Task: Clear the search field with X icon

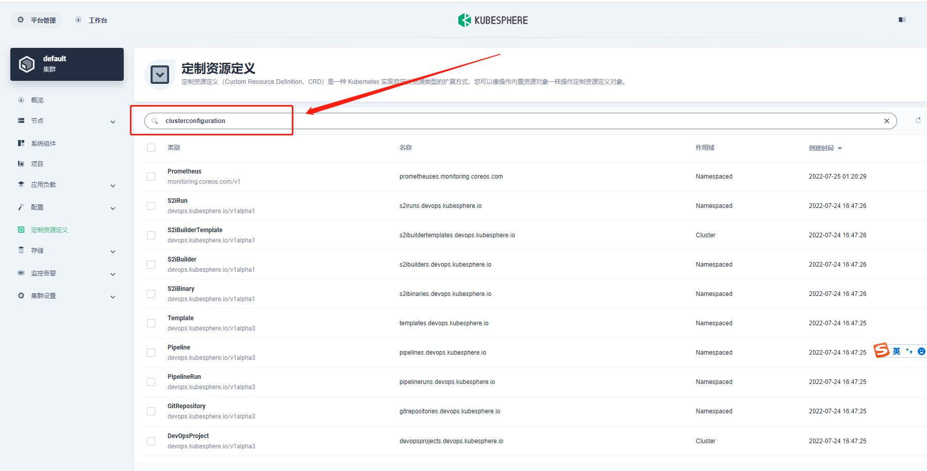Action: (886, 121)
